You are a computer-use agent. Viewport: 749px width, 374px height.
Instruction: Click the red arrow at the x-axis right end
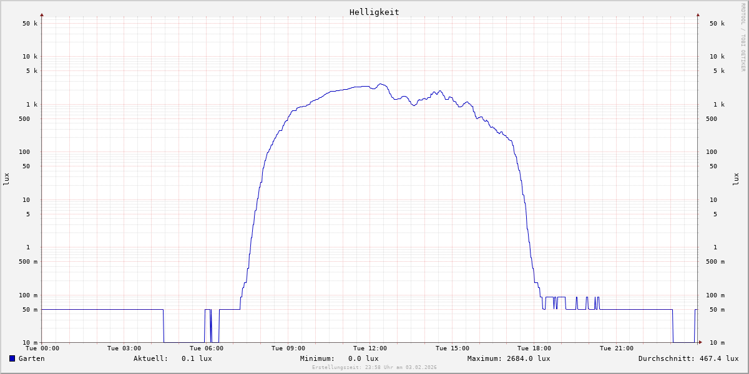point(700,342)
